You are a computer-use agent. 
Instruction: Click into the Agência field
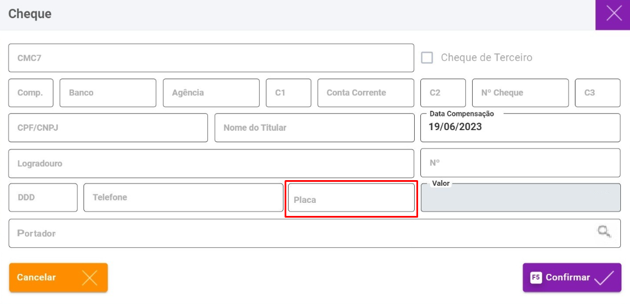[211, 93]
